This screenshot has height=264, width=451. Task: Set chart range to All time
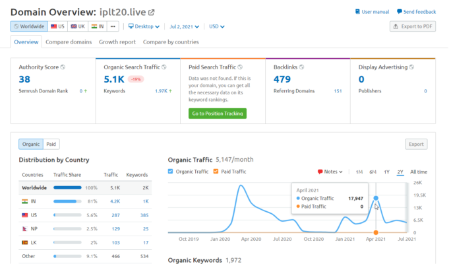pos(419,172)
